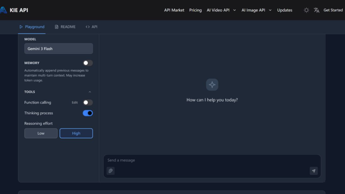This screenshot has height=194, width=345.
Task: Click the KIE API logo icon
Action: (x=3, y=10)
